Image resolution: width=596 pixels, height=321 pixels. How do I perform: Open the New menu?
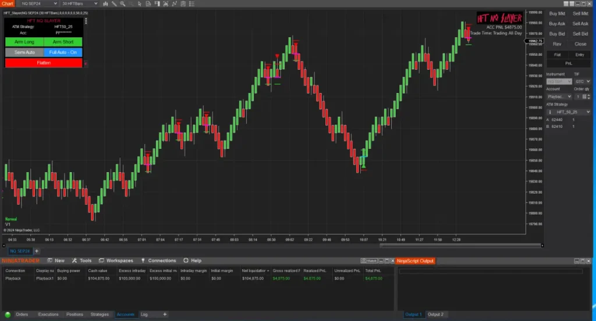click(x=56, y=261)
